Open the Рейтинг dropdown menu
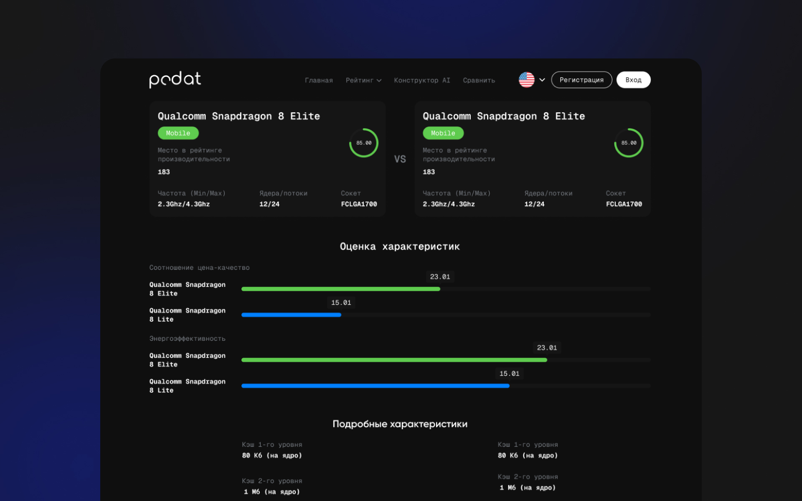The width and height of the screenshot is (802, 501). [x=363, y=80]
